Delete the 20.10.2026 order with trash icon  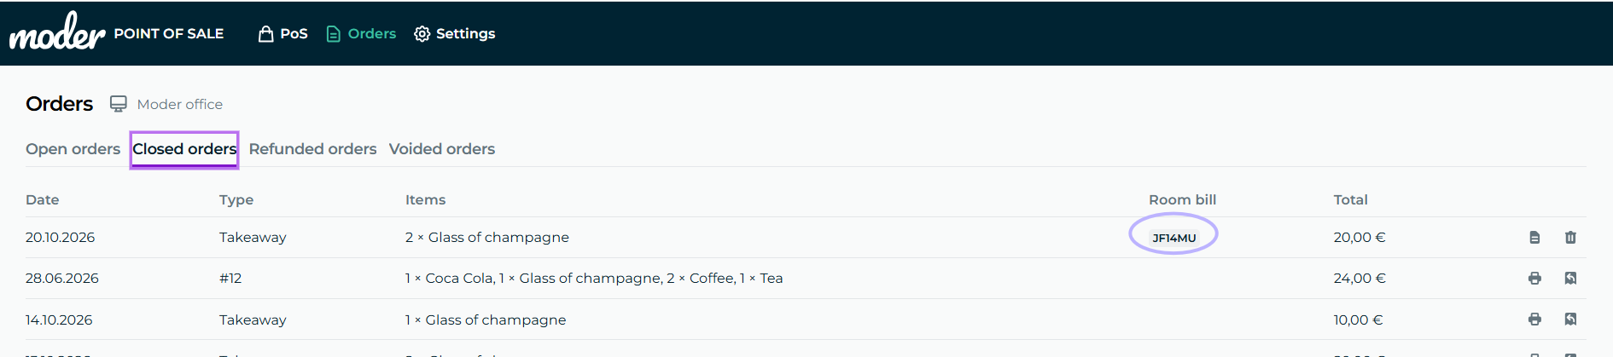pyautogui.click(x=1570, y=238)
